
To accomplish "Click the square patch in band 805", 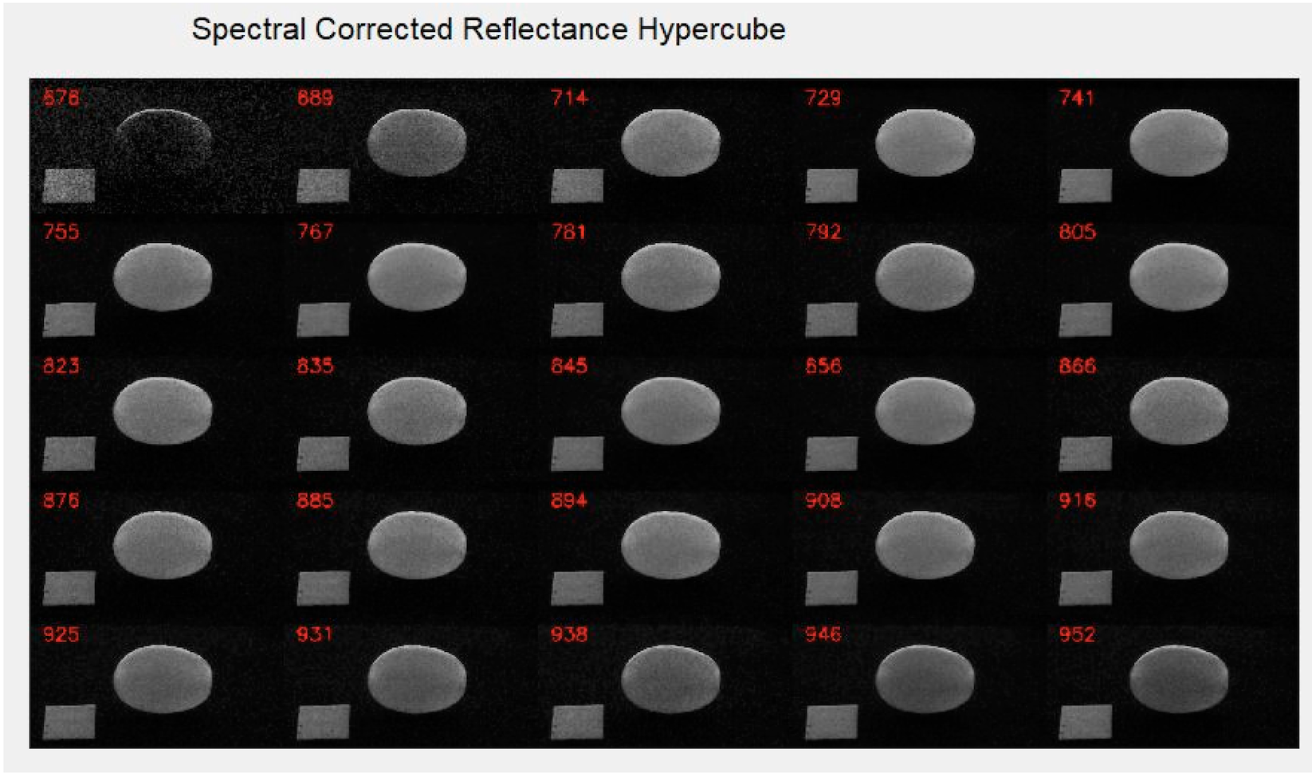I will coord(1085,320).
